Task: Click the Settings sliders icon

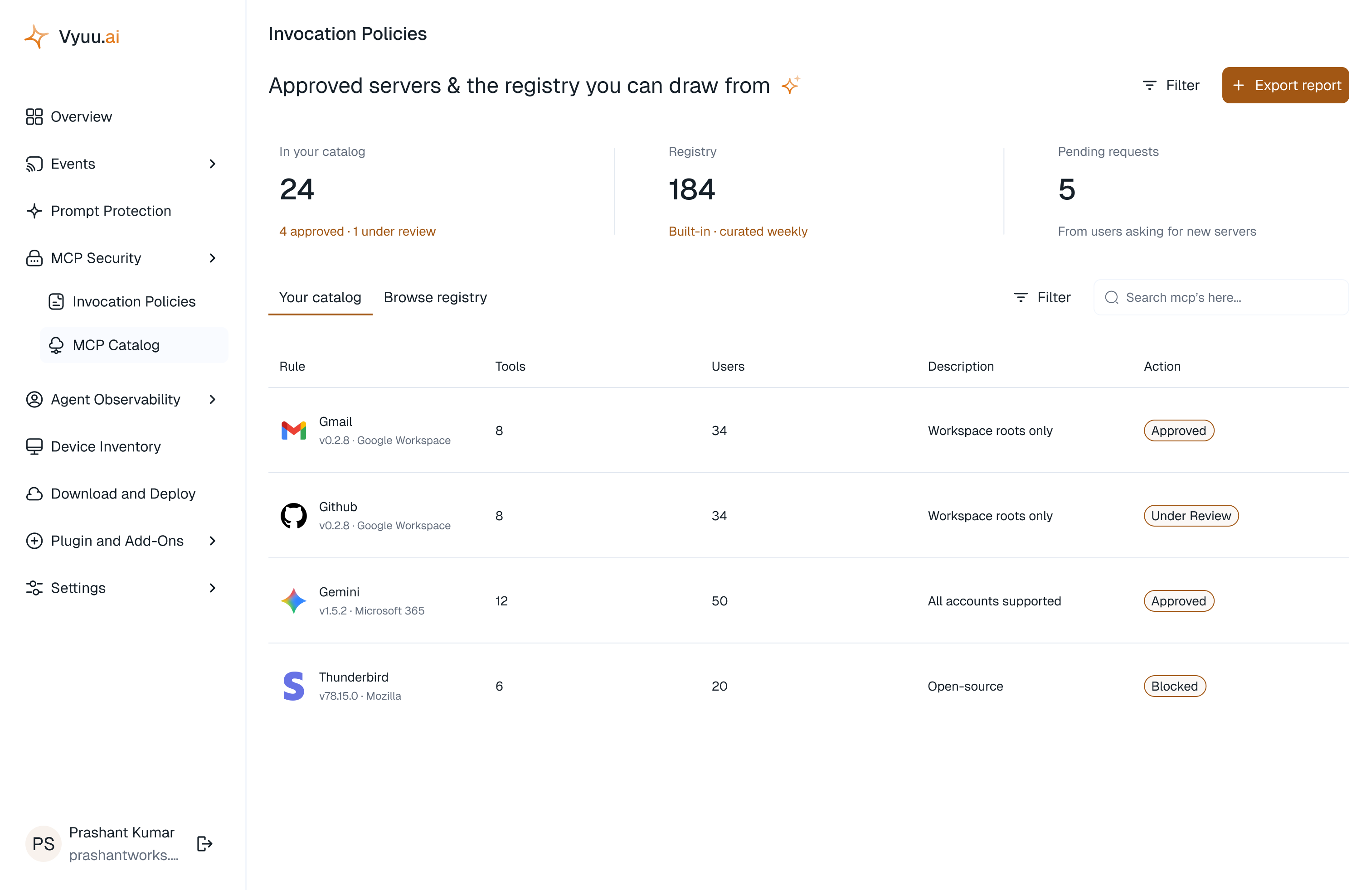Action: tap(34, 588)
